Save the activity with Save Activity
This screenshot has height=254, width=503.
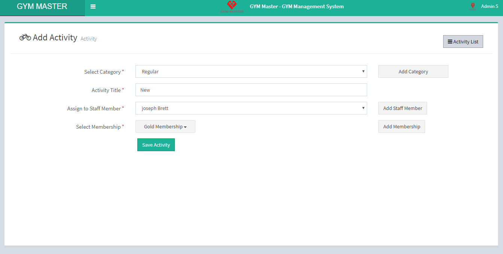[x=156, y=145]
